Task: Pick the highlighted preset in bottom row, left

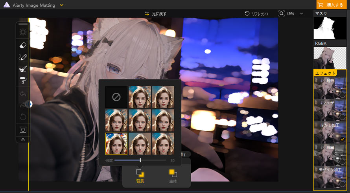Action: pyautogui.click(x=116, y=144)
